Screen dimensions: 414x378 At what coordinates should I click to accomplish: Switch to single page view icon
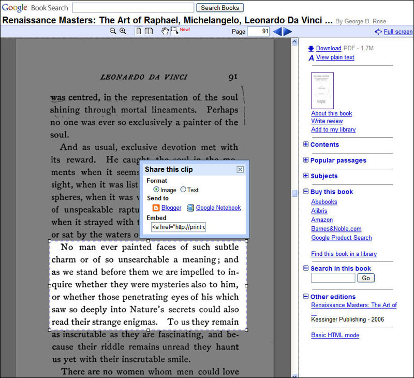(x=138, y=31)
